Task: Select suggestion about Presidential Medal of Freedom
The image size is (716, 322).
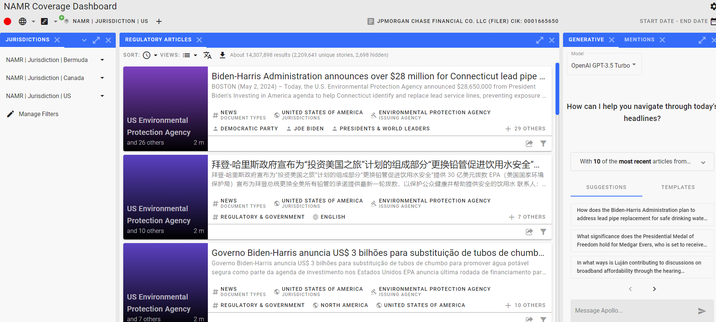Action: (x=642, y=240)
